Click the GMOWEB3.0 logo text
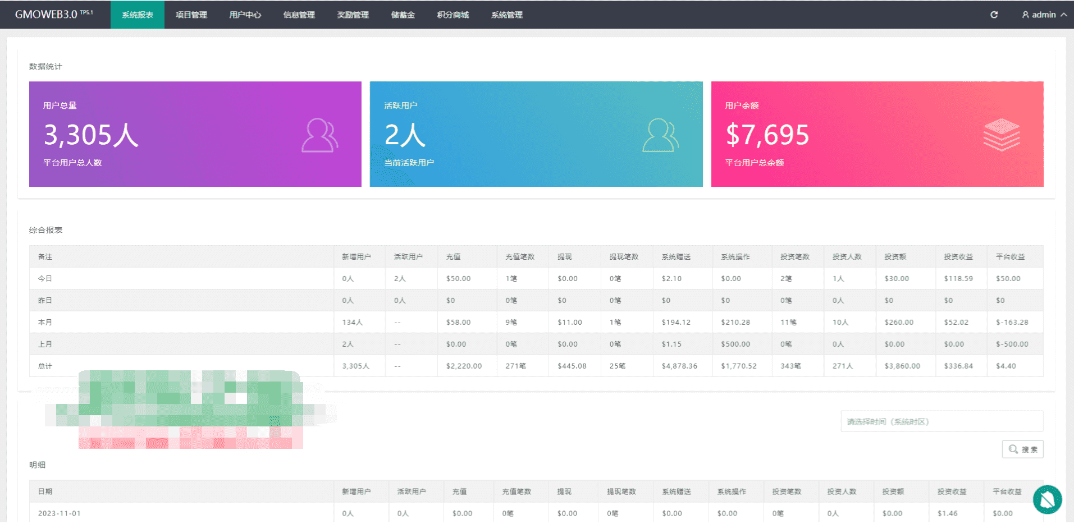Image resolution: width=1074 pixels, height=524 pixels. [54, 15]
